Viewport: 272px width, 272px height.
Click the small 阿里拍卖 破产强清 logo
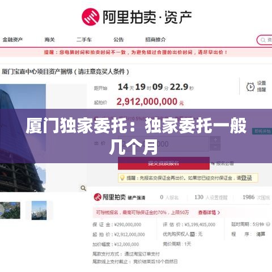tap(120, 197)
